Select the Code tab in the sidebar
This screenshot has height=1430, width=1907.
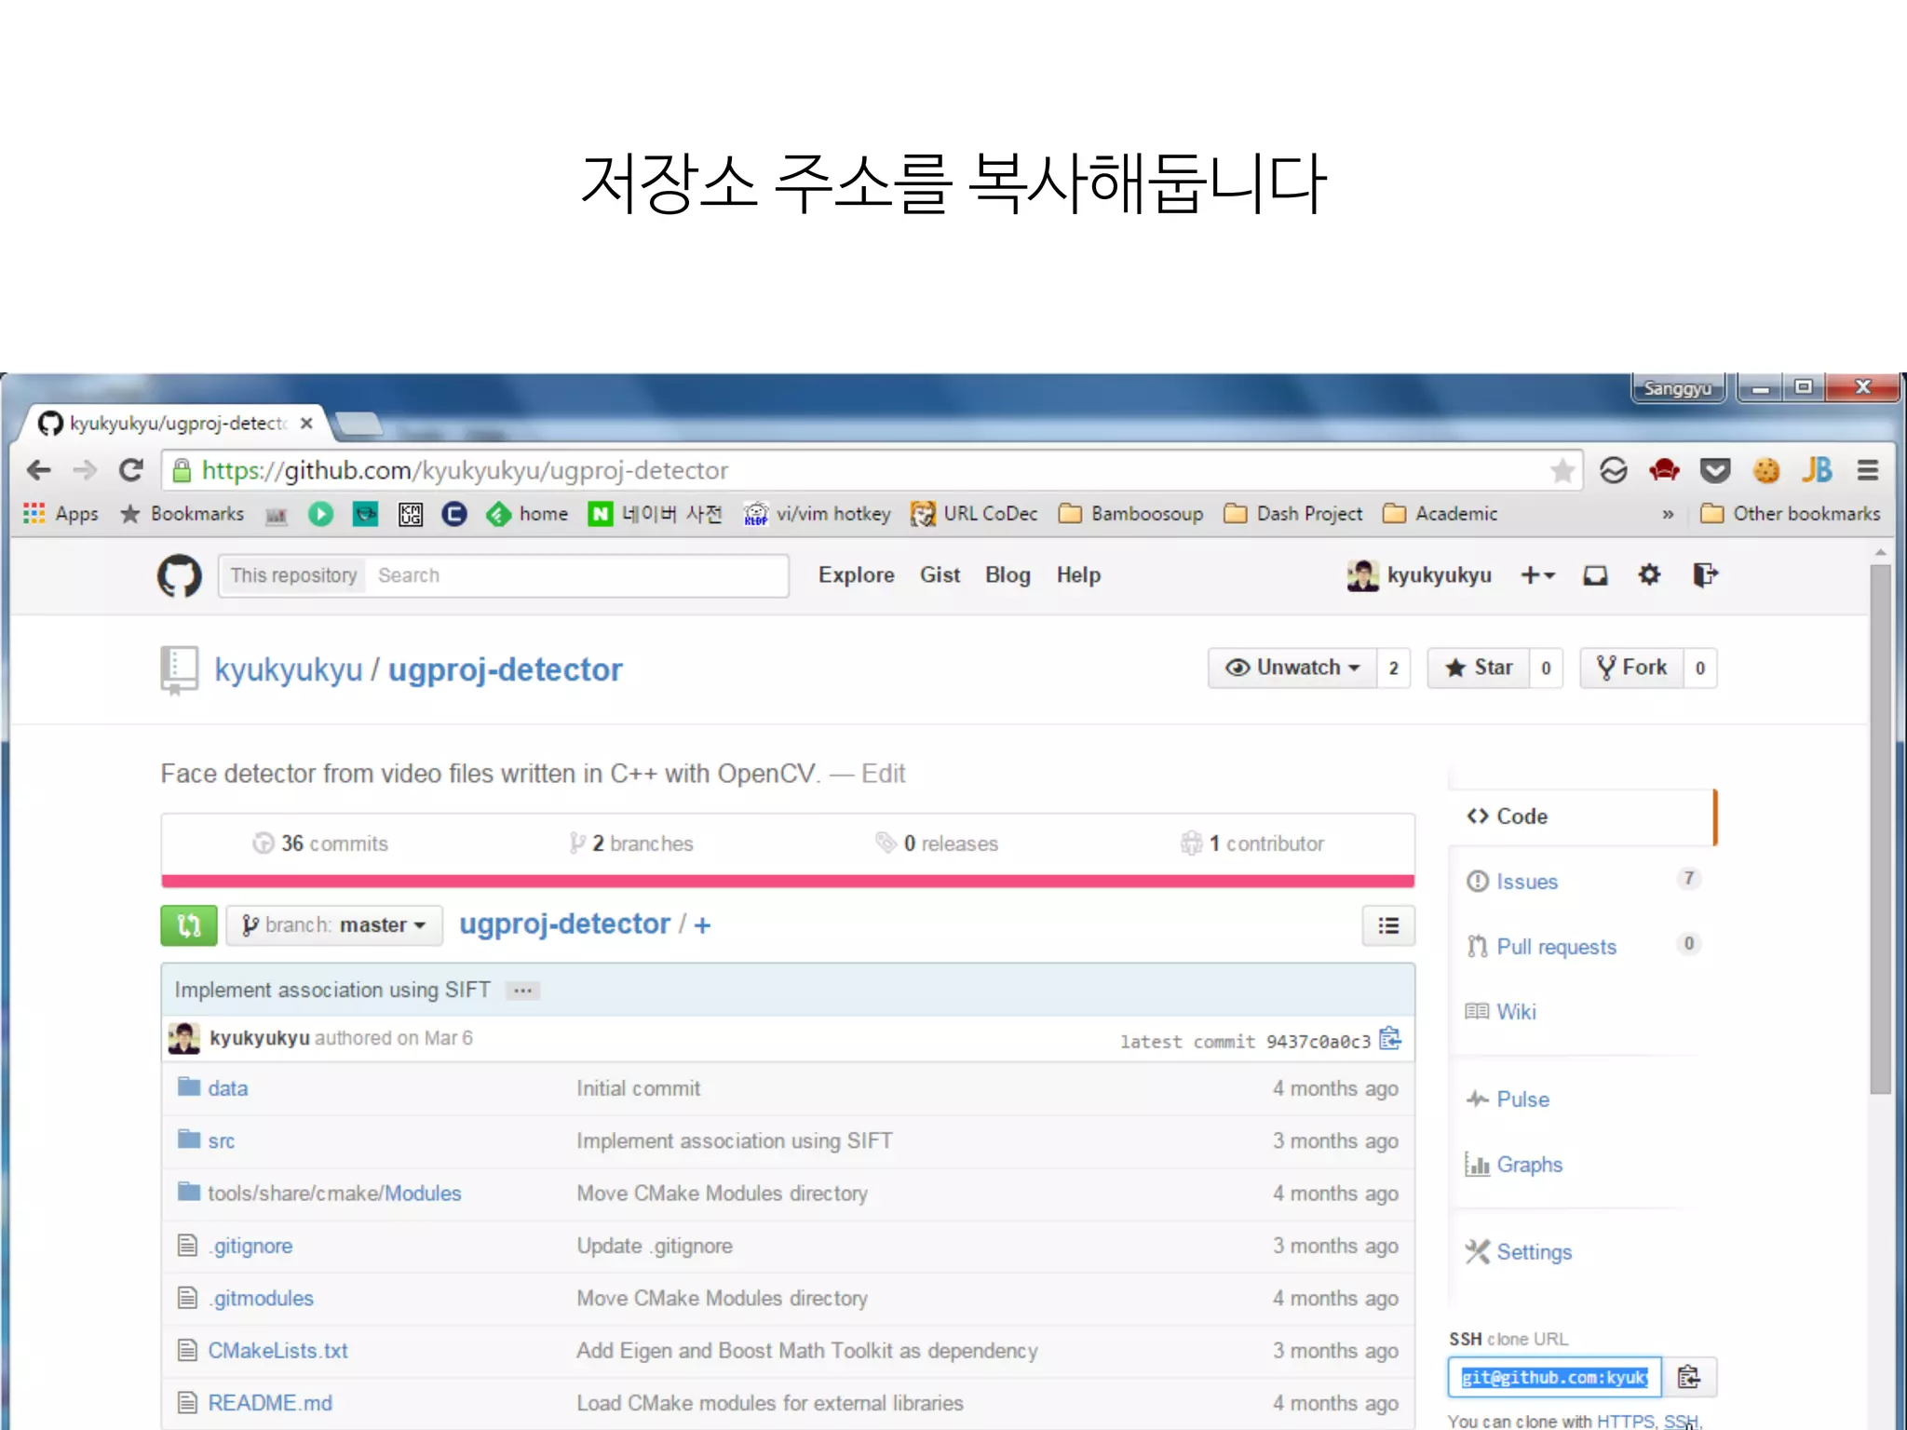point(1583,816)
